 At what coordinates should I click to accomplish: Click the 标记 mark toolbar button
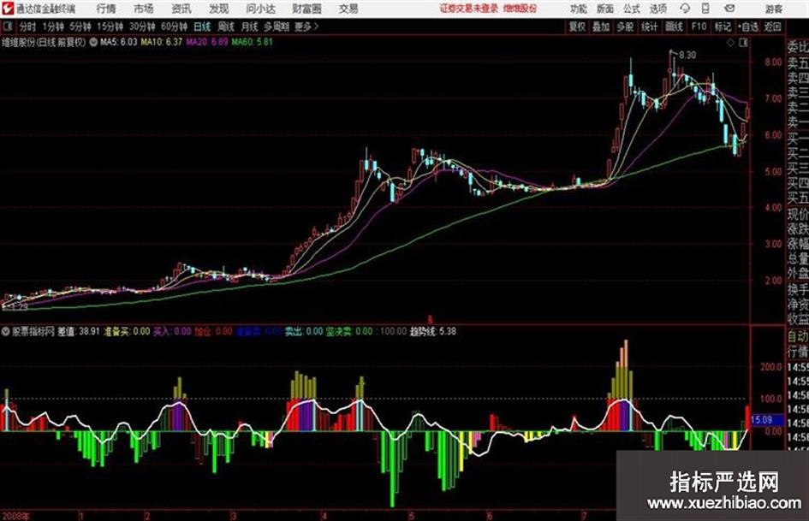click(723, 27)
